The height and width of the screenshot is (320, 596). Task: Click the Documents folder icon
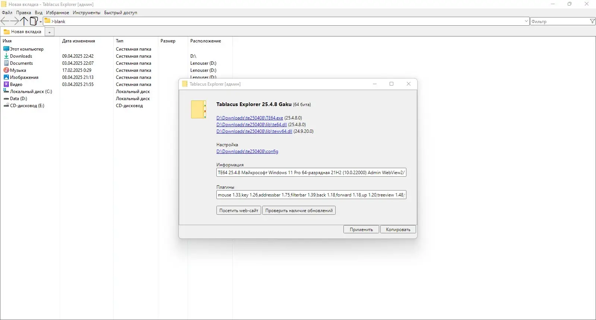[6, 63]
